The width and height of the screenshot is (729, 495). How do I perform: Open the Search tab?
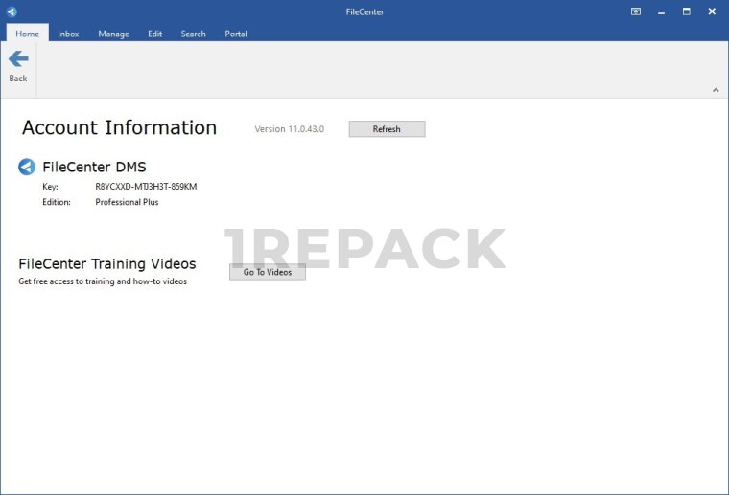193,34
